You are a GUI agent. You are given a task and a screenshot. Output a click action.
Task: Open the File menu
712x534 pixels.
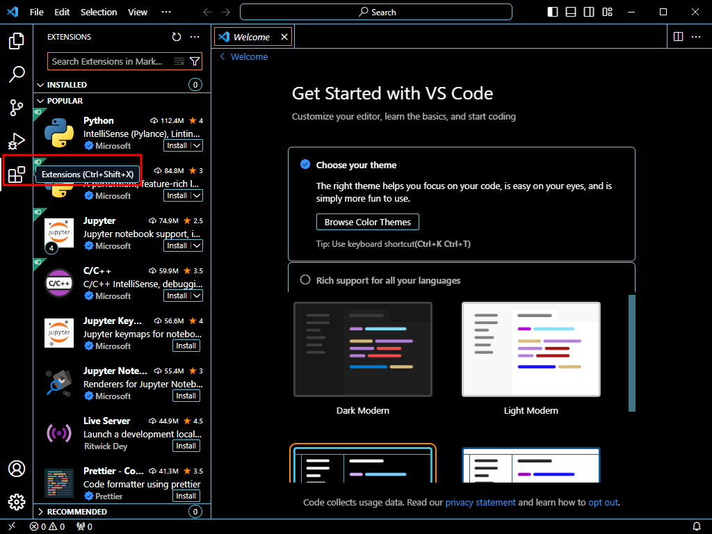click(37, 13)
